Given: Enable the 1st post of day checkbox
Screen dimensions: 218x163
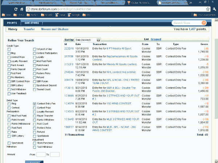Looking at the screenshot, I should 35,49.
